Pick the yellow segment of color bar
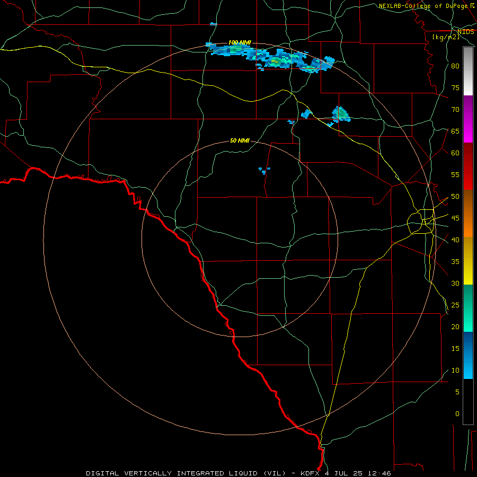This screenshot has width=477, height=477. [x=468, y=261]
